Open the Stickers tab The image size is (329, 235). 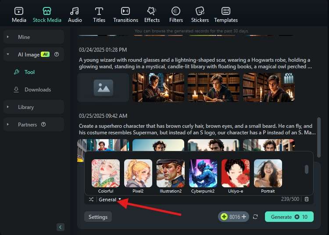click(x=200, y=14)
